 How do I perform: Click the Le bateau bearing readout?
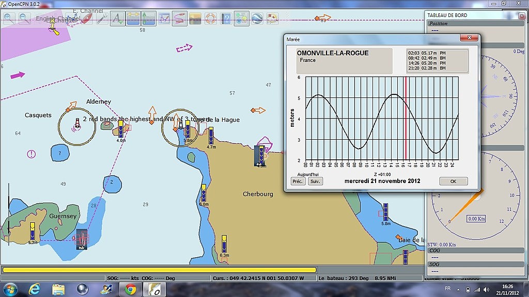tap(357, 278)
